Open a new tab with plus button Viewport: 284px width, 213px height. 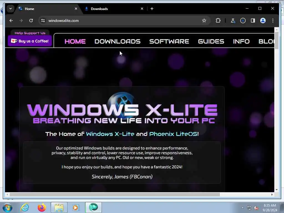click(x=152, y=9)
